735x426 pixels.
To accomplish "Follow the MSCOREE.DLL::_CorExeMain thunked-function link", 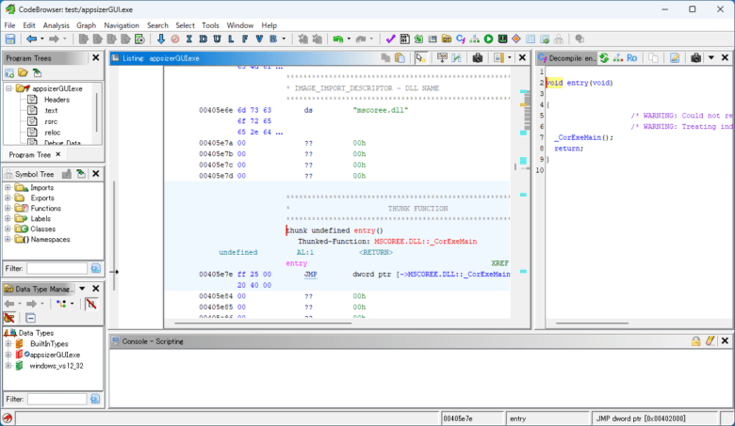I will point(425,242).
